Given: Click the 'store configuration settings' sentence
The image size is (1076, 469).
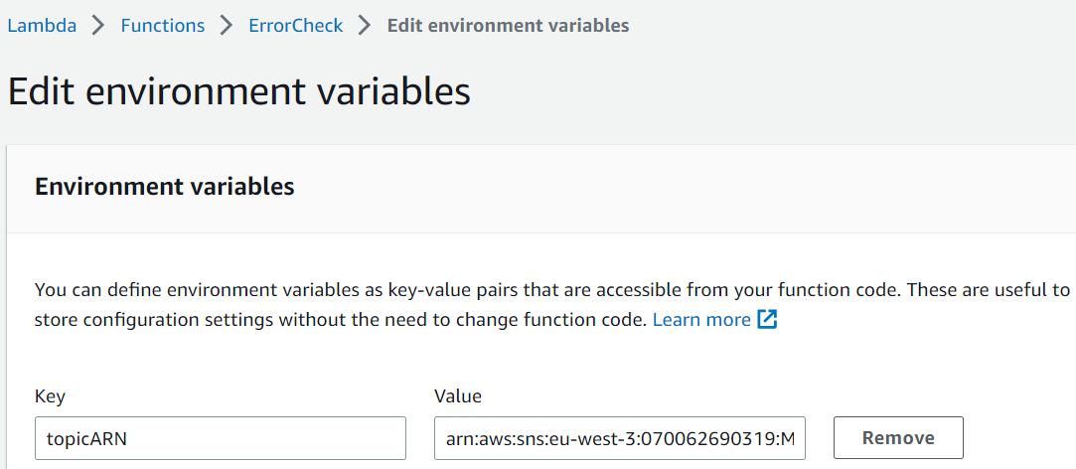Looking at the screenshot, I should [x=341, y=320].
